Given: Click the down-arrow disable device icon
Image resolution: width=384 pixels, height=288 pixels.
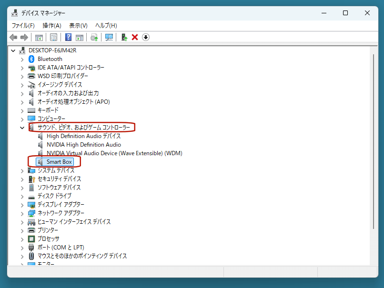Looking at the screenshot, I should pos(146,37).
